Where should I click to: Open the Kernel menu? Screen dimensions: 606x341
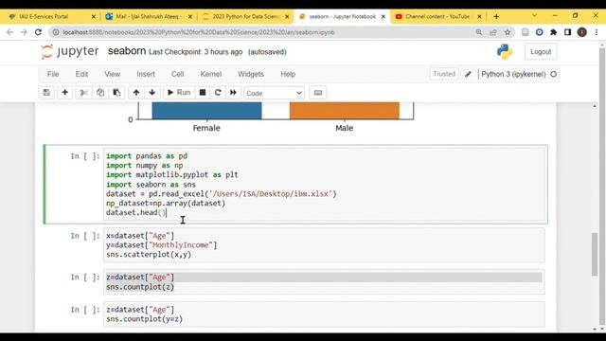pos(210,74)
